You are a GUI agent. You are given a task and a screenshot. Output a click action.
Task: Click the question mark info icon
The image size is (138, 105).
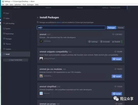(x=38, y=22)
